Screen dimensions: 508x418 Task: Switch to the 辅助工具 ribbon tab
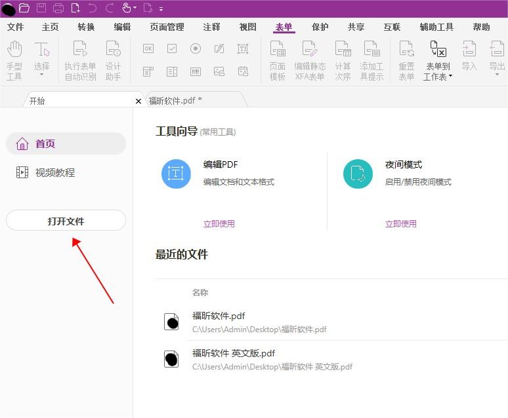(x=436, y=27)
